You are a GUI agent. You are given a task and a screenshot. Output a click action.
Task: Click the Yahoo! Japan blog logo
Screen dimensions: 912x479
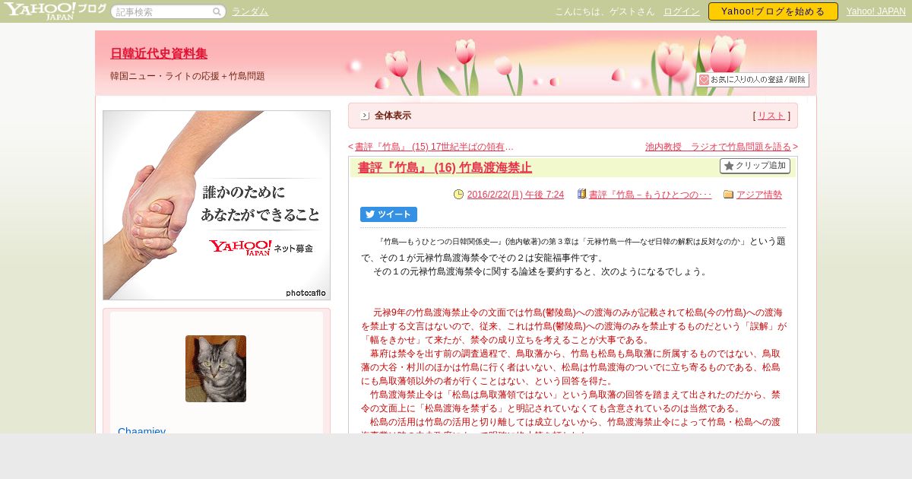54,11
